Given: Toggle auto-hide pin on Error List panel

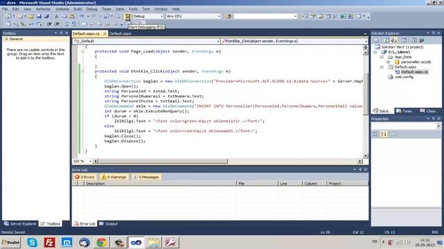Looking at the screenshot, I should [360, 169].
